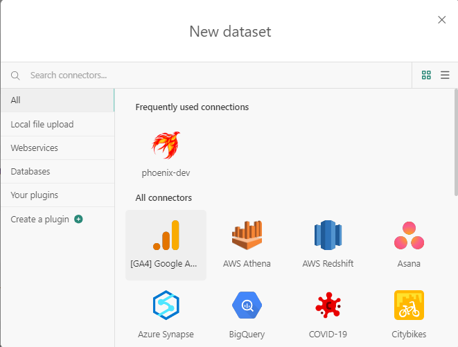Viewport: 458px width, 347px height.
Task: Switch to grid view layout
Action: click(x=427, y=75)
